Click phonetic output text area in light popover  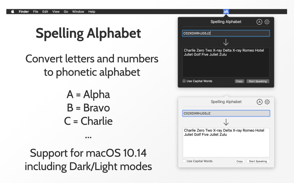tap(226, 143)
